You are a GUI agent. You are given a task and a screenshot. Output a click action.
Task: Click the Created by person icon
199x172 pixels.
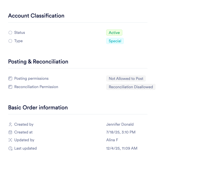(x=10, y=124)
